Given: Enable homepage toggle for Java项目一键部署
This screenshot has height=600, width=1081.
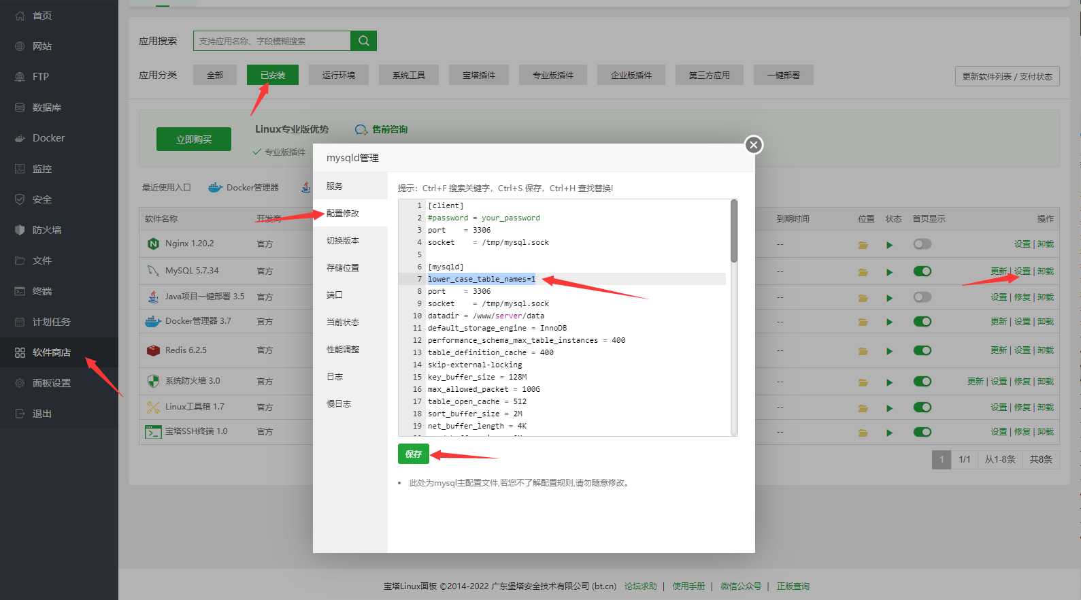Looking at the screenshot, I should point(922,297).
